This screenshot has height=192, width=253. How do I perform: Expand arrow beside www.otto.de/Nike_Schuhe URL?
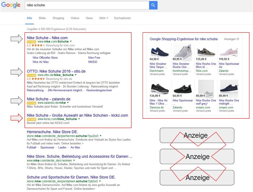(76, 75)
